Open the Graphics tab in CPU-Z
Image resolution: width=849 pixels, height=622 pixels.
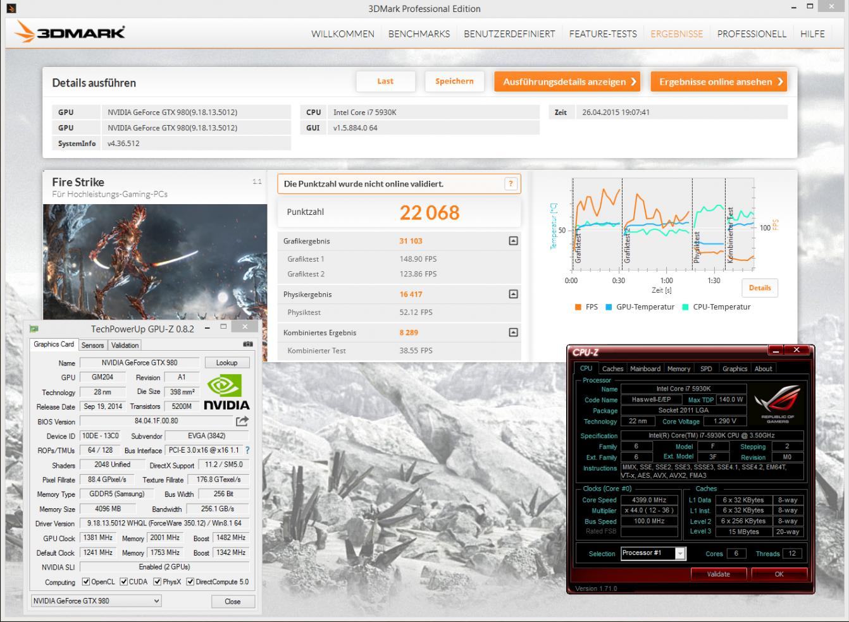click(734, 369)
